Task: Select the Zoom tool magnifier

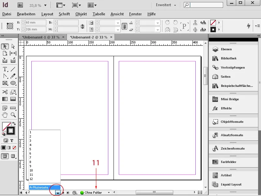Action: click(13, 115)
